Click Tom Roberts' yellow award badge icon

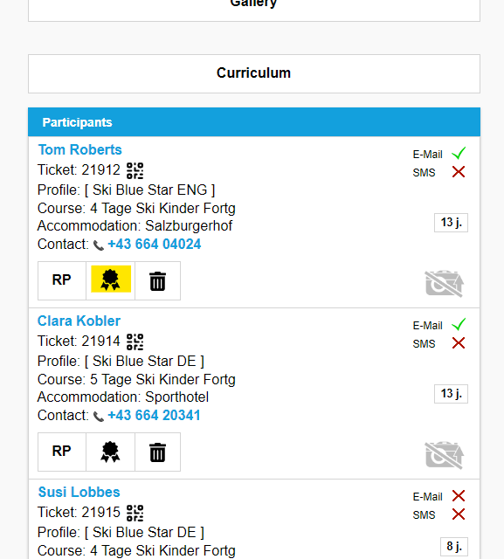(x=110, y=279)
